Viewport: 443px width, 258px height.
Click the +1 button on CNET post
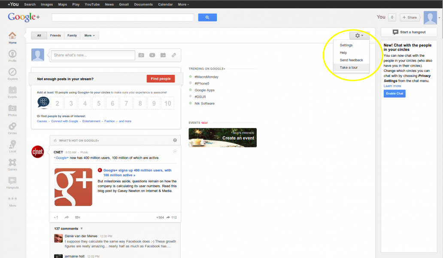point(56,217)
